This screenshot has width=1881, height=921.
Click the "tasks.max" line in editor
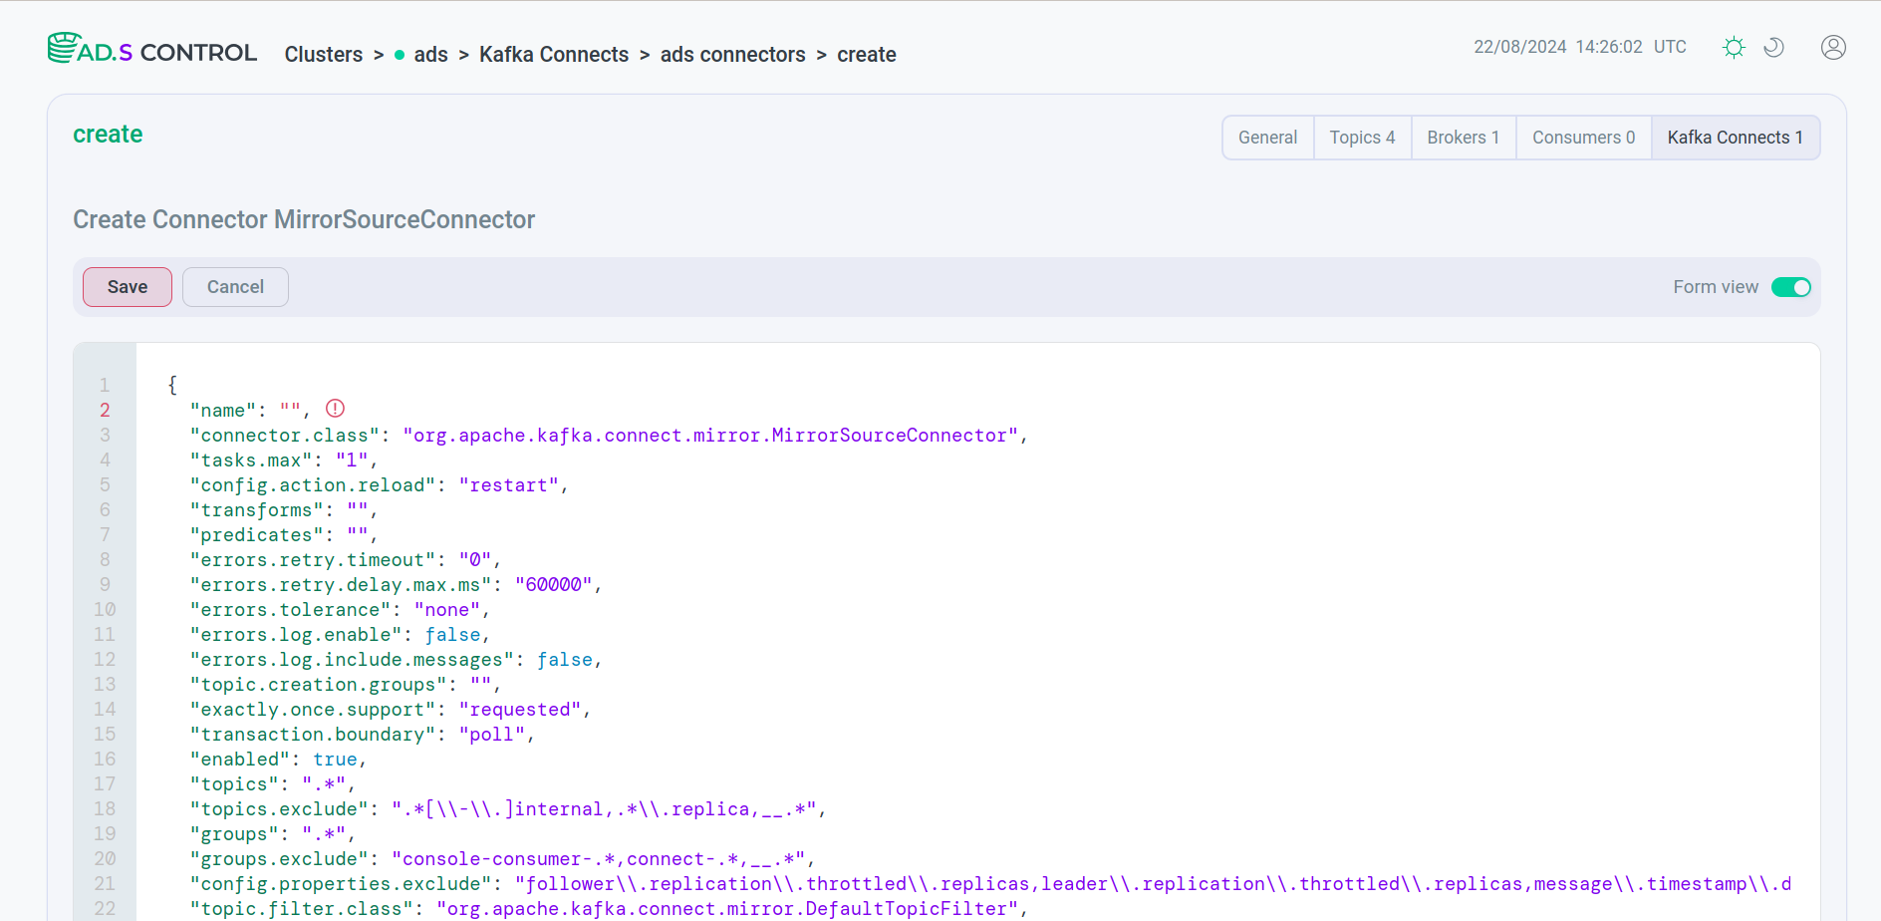click(284, 460)
